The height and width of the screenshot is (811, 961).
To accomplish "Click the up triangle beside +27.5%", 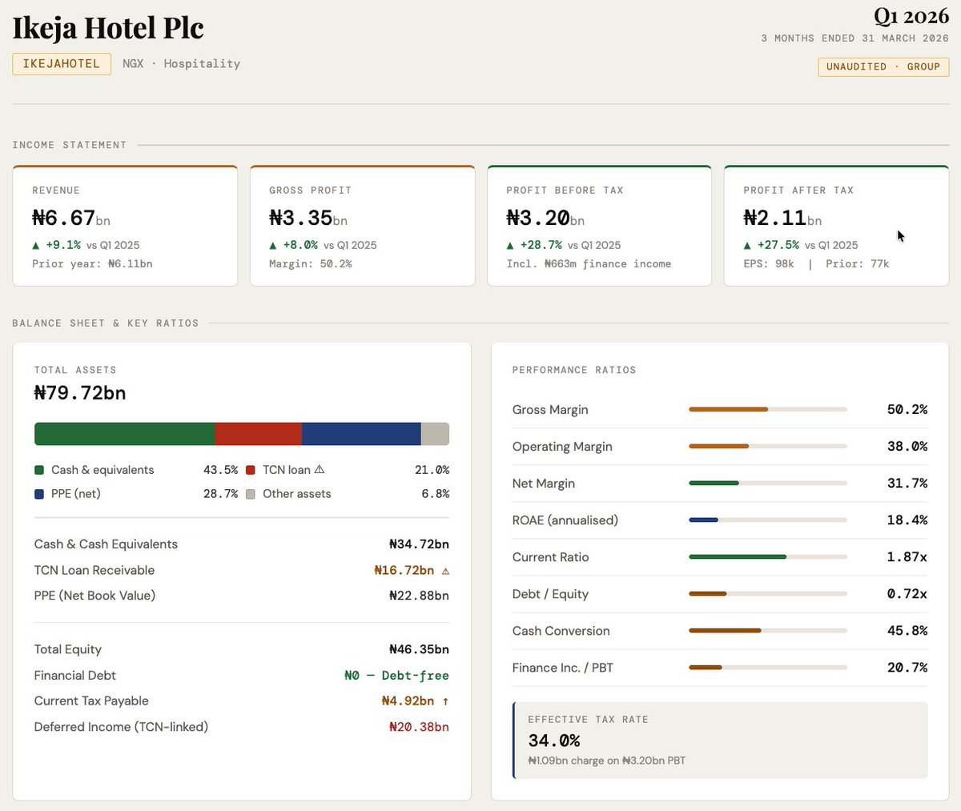I will (x=747, y=246).
